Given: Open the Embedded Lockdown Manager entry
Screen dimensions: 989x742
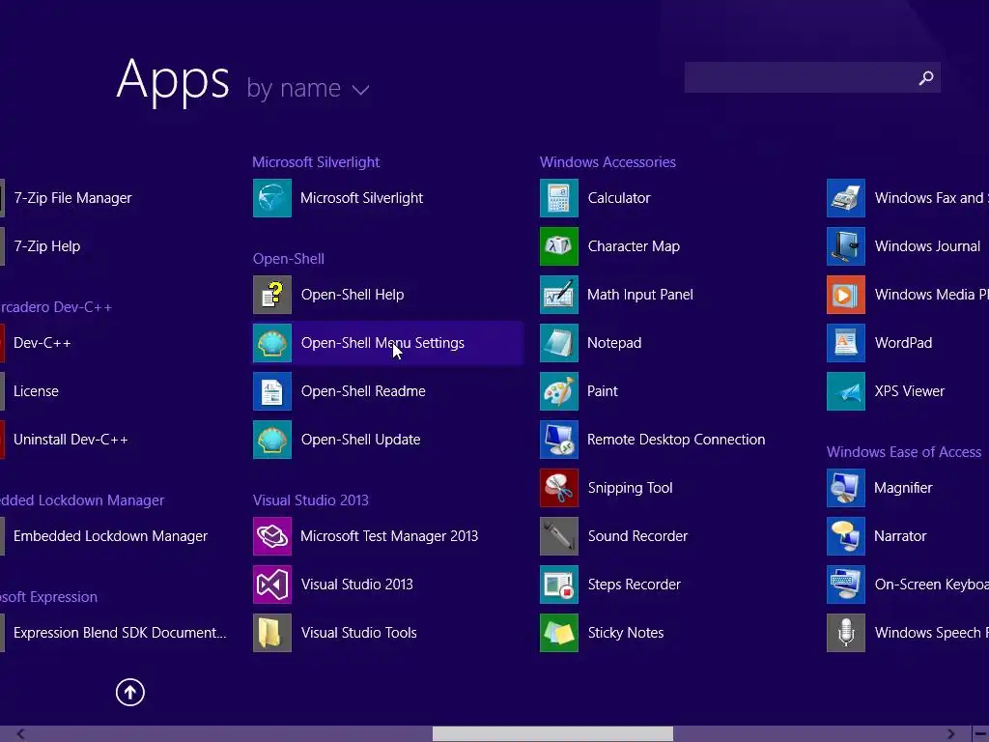Looking at the screenshot, I should pos(110,536).
